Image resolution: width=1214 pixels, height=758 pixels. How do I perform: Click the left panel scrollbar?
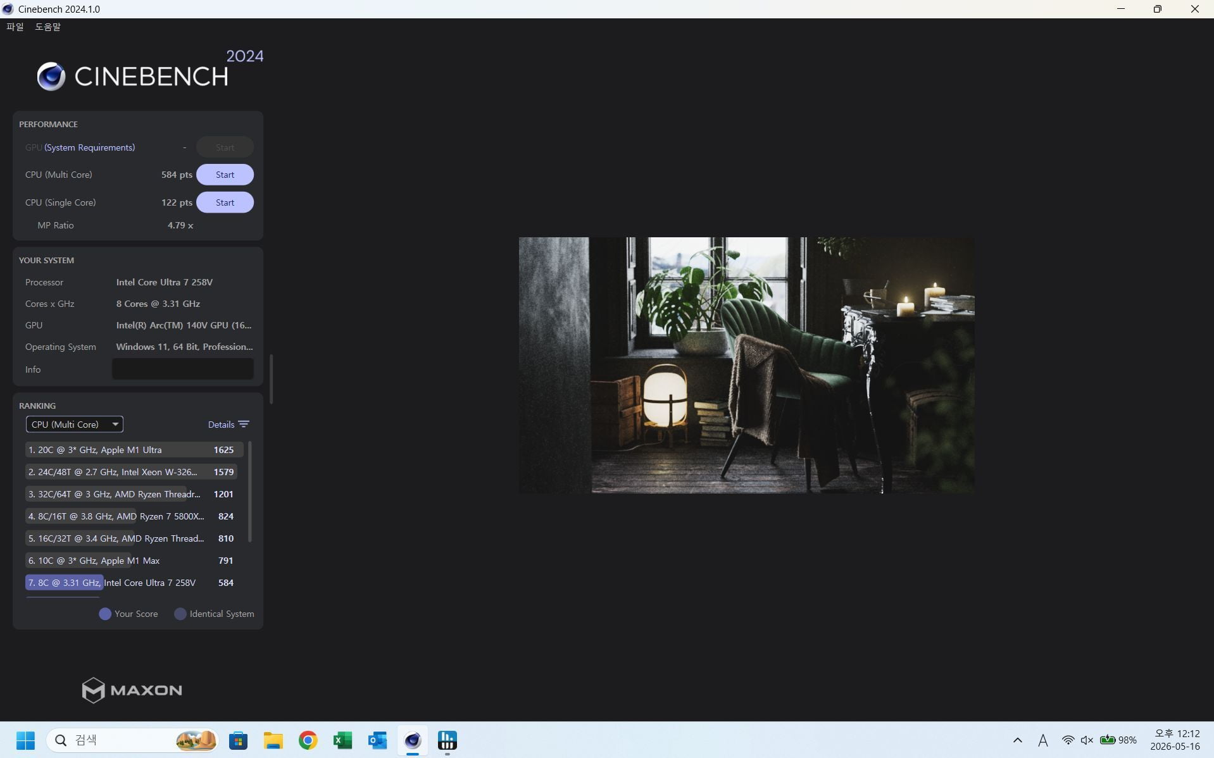point(272,379)
